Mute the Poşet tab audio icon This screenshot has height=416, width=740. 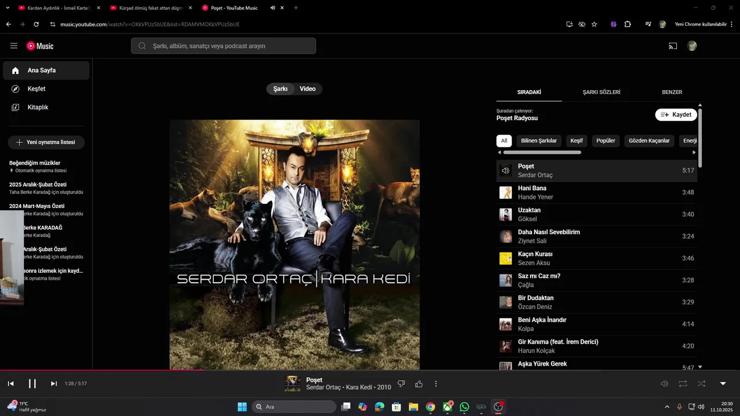[x=272, y=8]
